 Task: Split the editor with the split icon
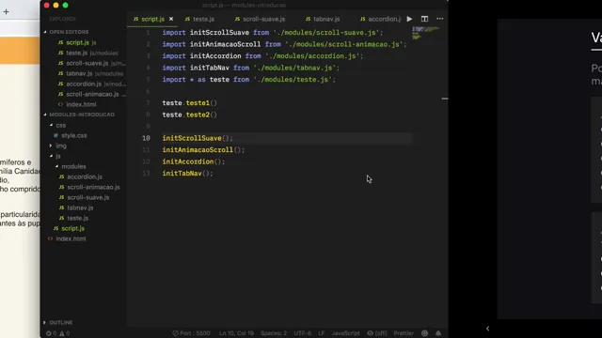(x=424, y=19)
